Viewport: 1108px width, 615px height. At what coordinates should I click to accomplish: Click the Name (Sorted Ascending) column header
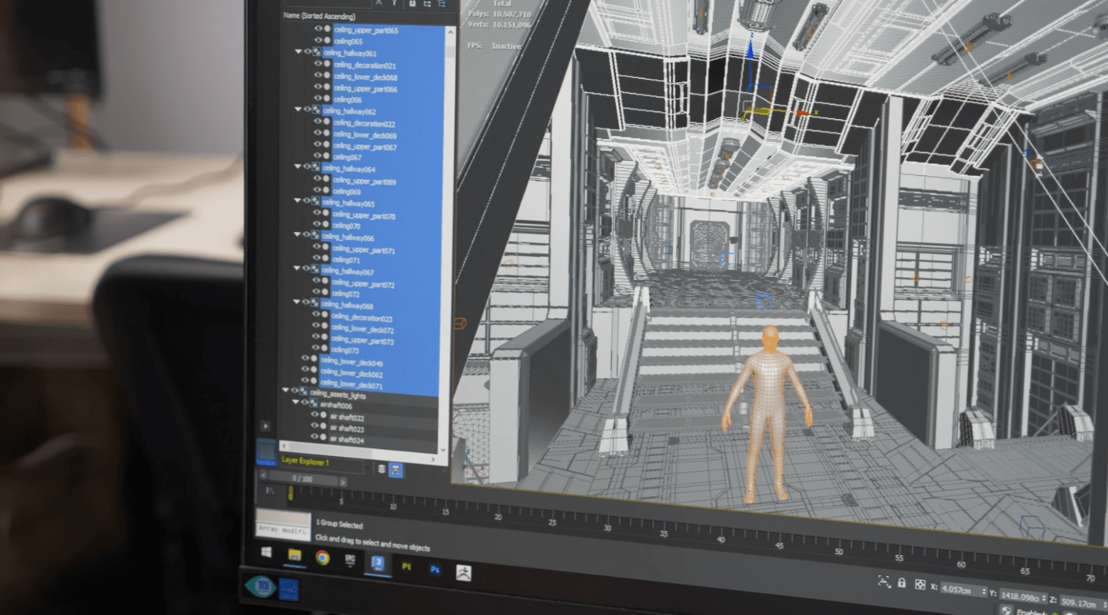(320, 16)
